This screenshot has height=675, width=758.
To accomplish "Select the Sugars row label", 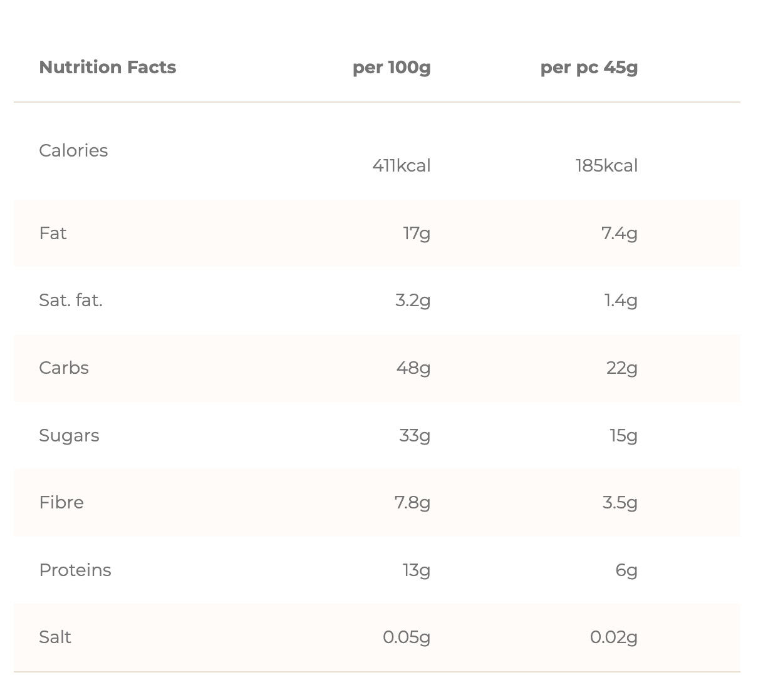I will (x=69, y=435).
